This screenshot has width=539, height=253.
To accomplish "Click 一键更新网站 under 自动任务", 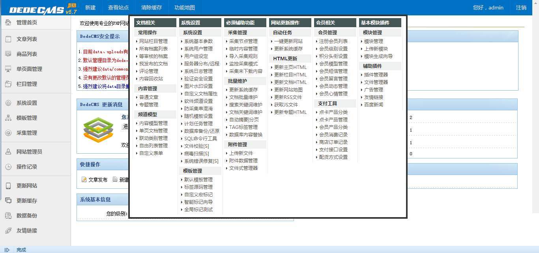I will point(288,41).
